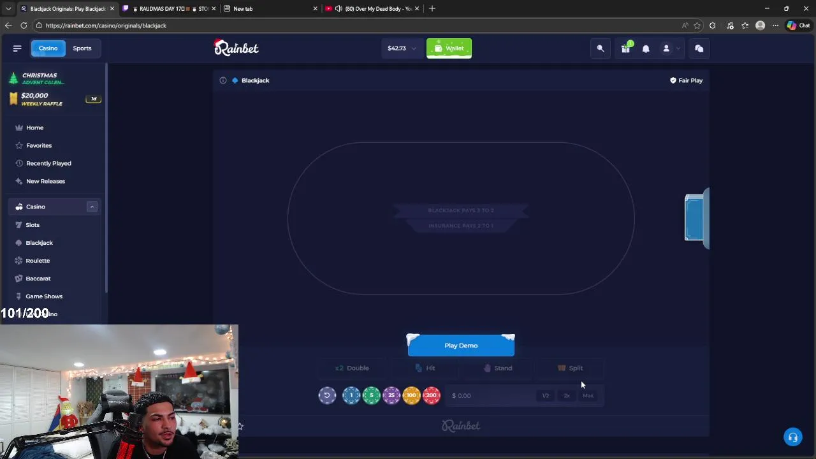Screen dimensions: 816x459
Task: Switch to the RAUDMAS DAY 17 browser tab
Action: click(170, 8)
